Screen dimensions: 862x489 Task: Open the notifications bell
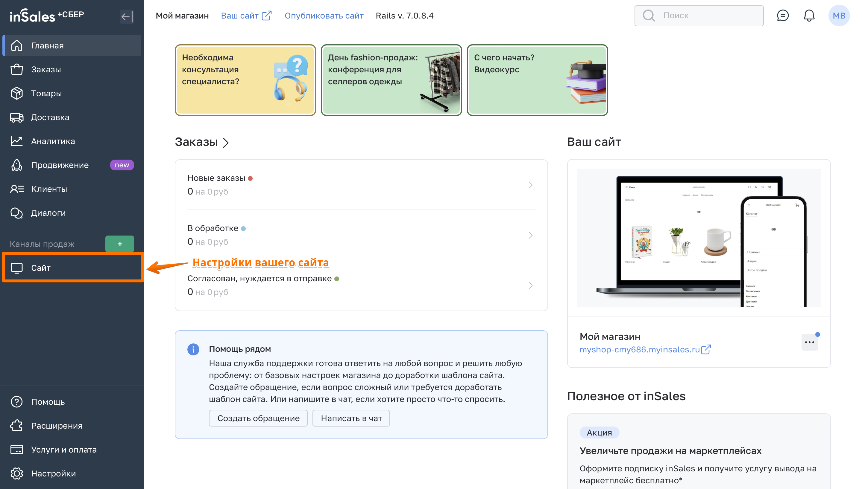(809, 16)
